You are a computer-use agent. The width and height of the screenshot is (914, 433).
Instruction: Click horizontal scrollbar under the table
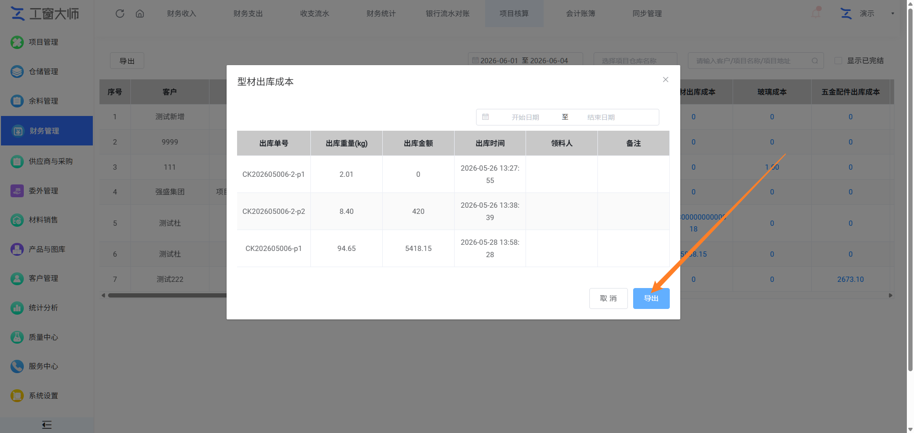pos(168,296)
